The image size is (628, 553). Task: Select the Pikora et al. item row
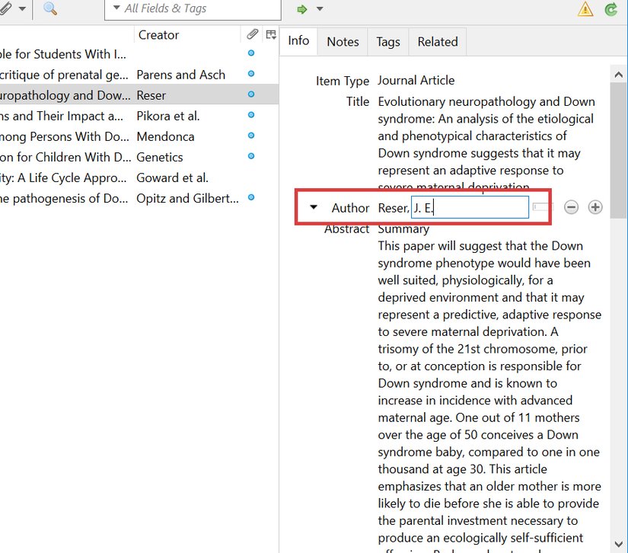pos(167,116)
